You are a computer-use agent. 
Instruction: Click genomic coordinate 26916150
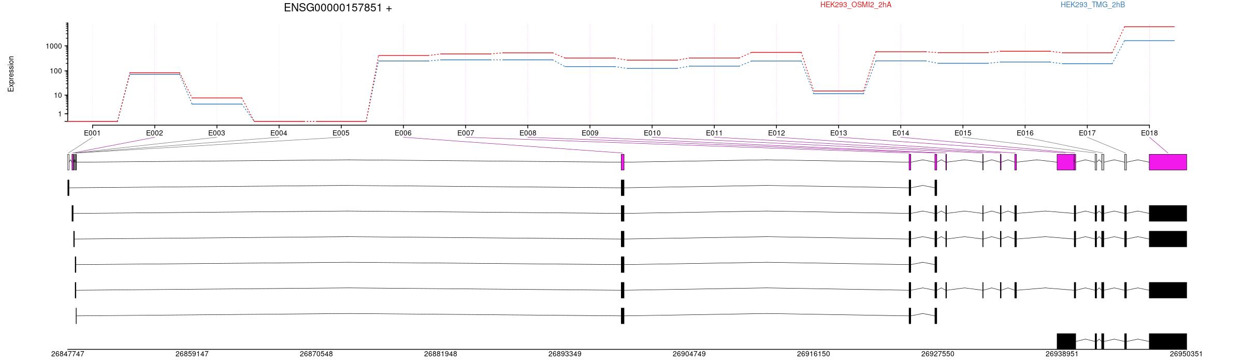[814, 354]
